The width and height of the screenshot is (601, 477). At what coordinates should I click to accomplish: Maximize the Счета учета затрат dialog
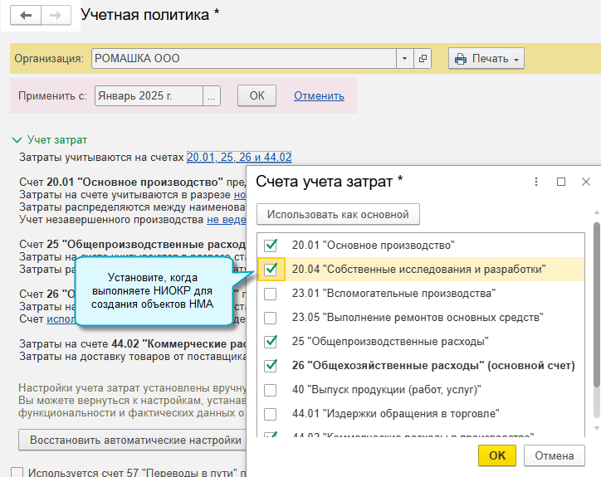point(560,182)
